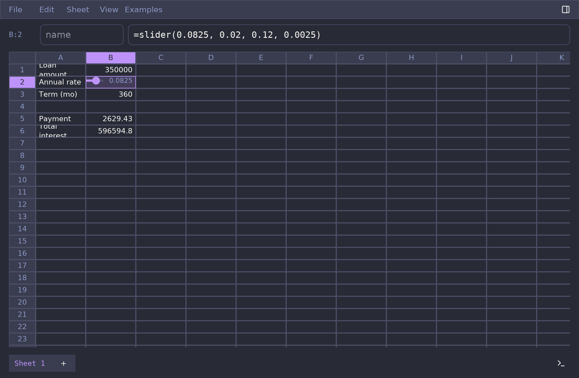This screenshot has height=378, width=579.
Task: Click the B:2 cell reference label
Action: 15,35
